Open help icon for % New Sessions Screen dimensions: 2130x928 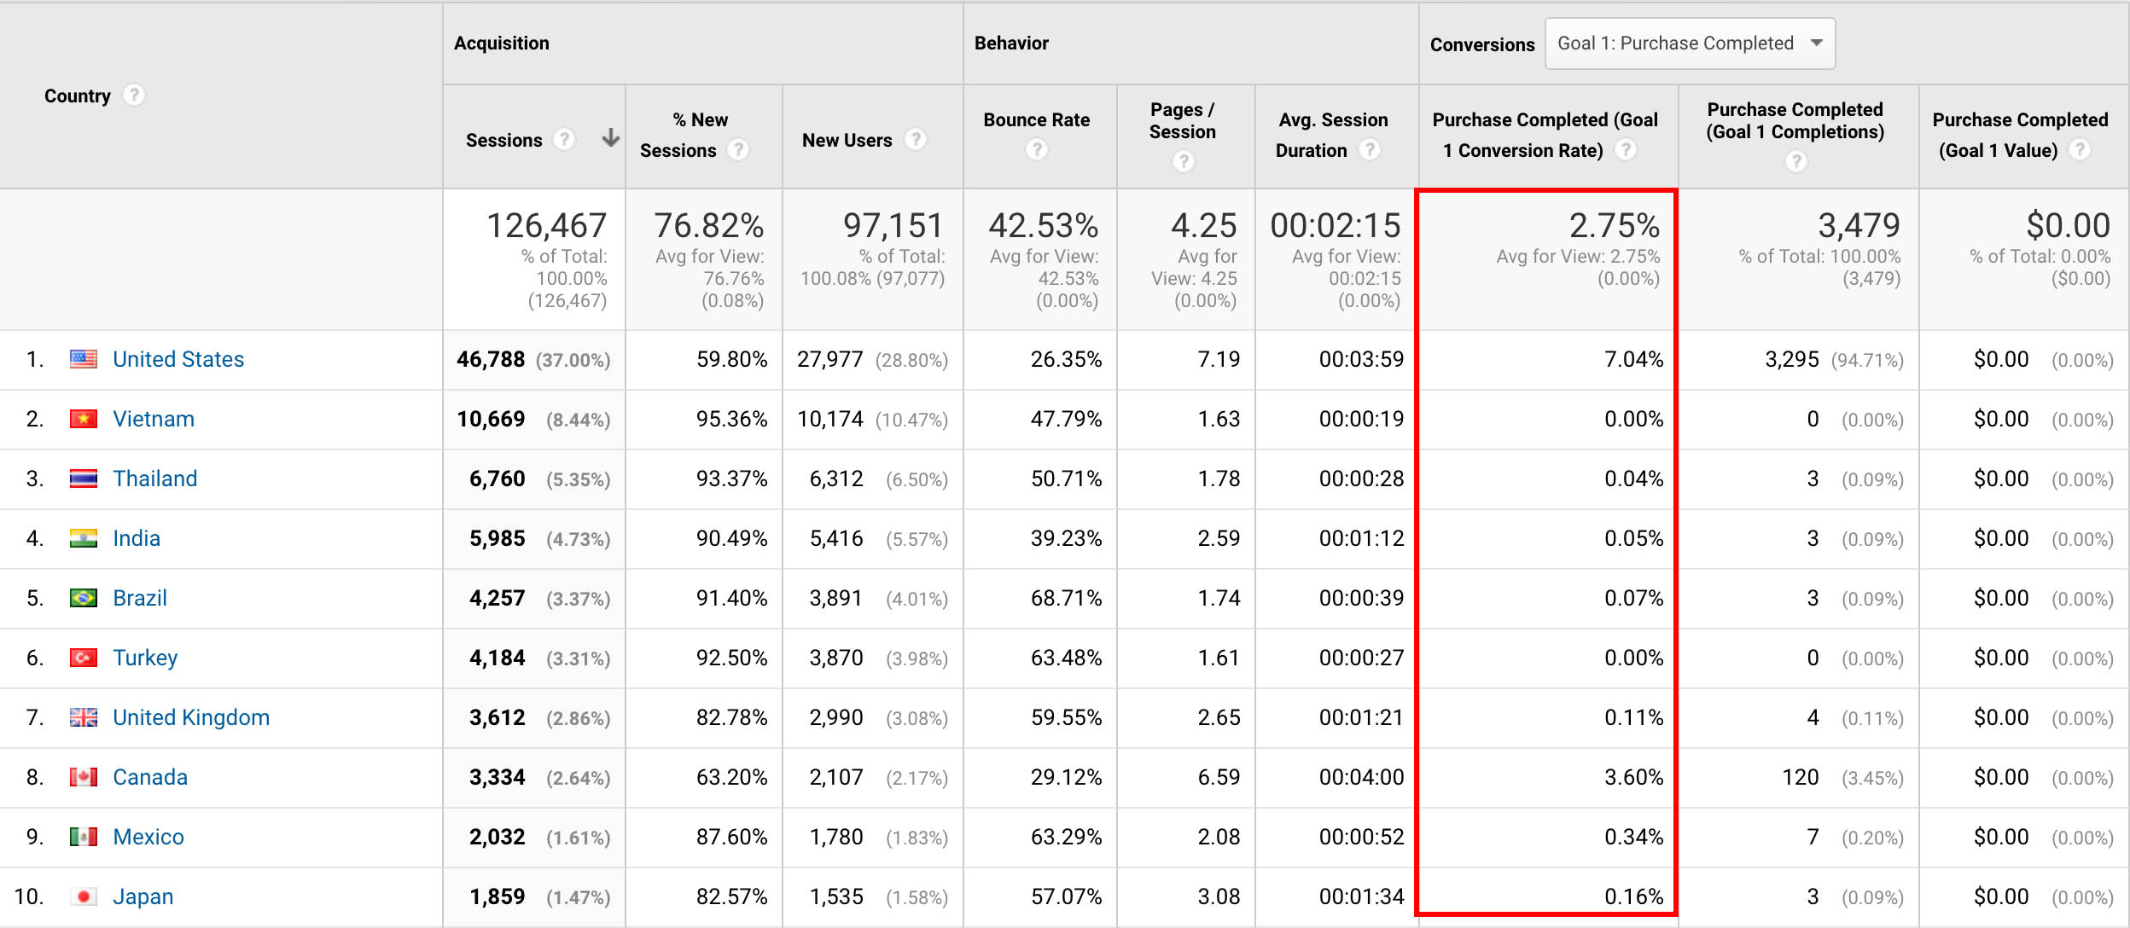(x=738, y=149)
